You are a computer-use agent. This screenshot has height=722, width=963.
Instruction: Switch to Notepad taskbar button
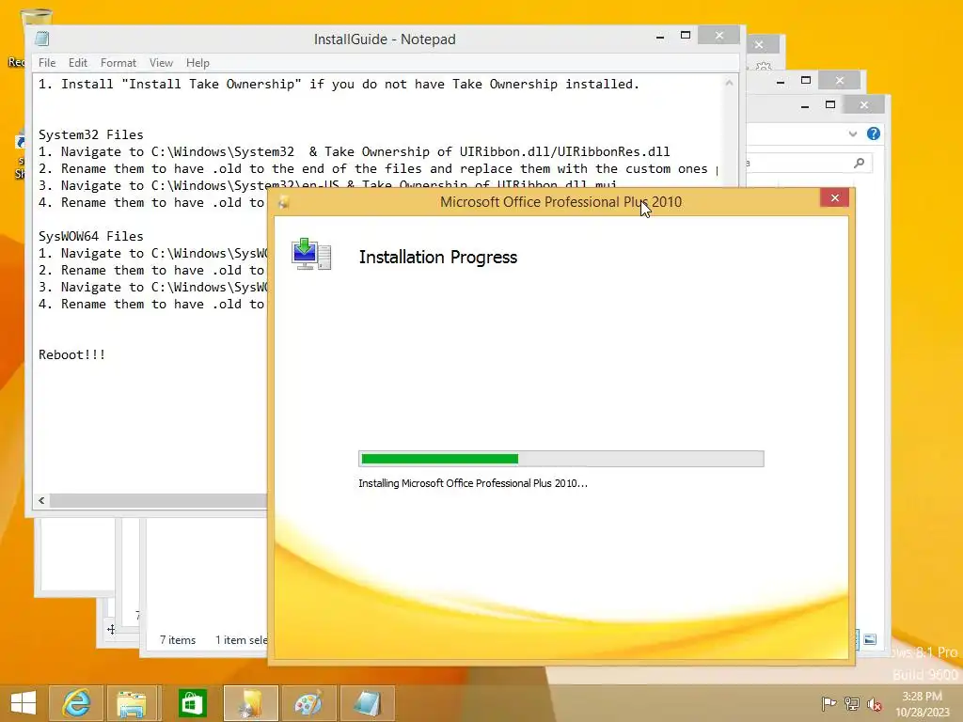point(368,703)
